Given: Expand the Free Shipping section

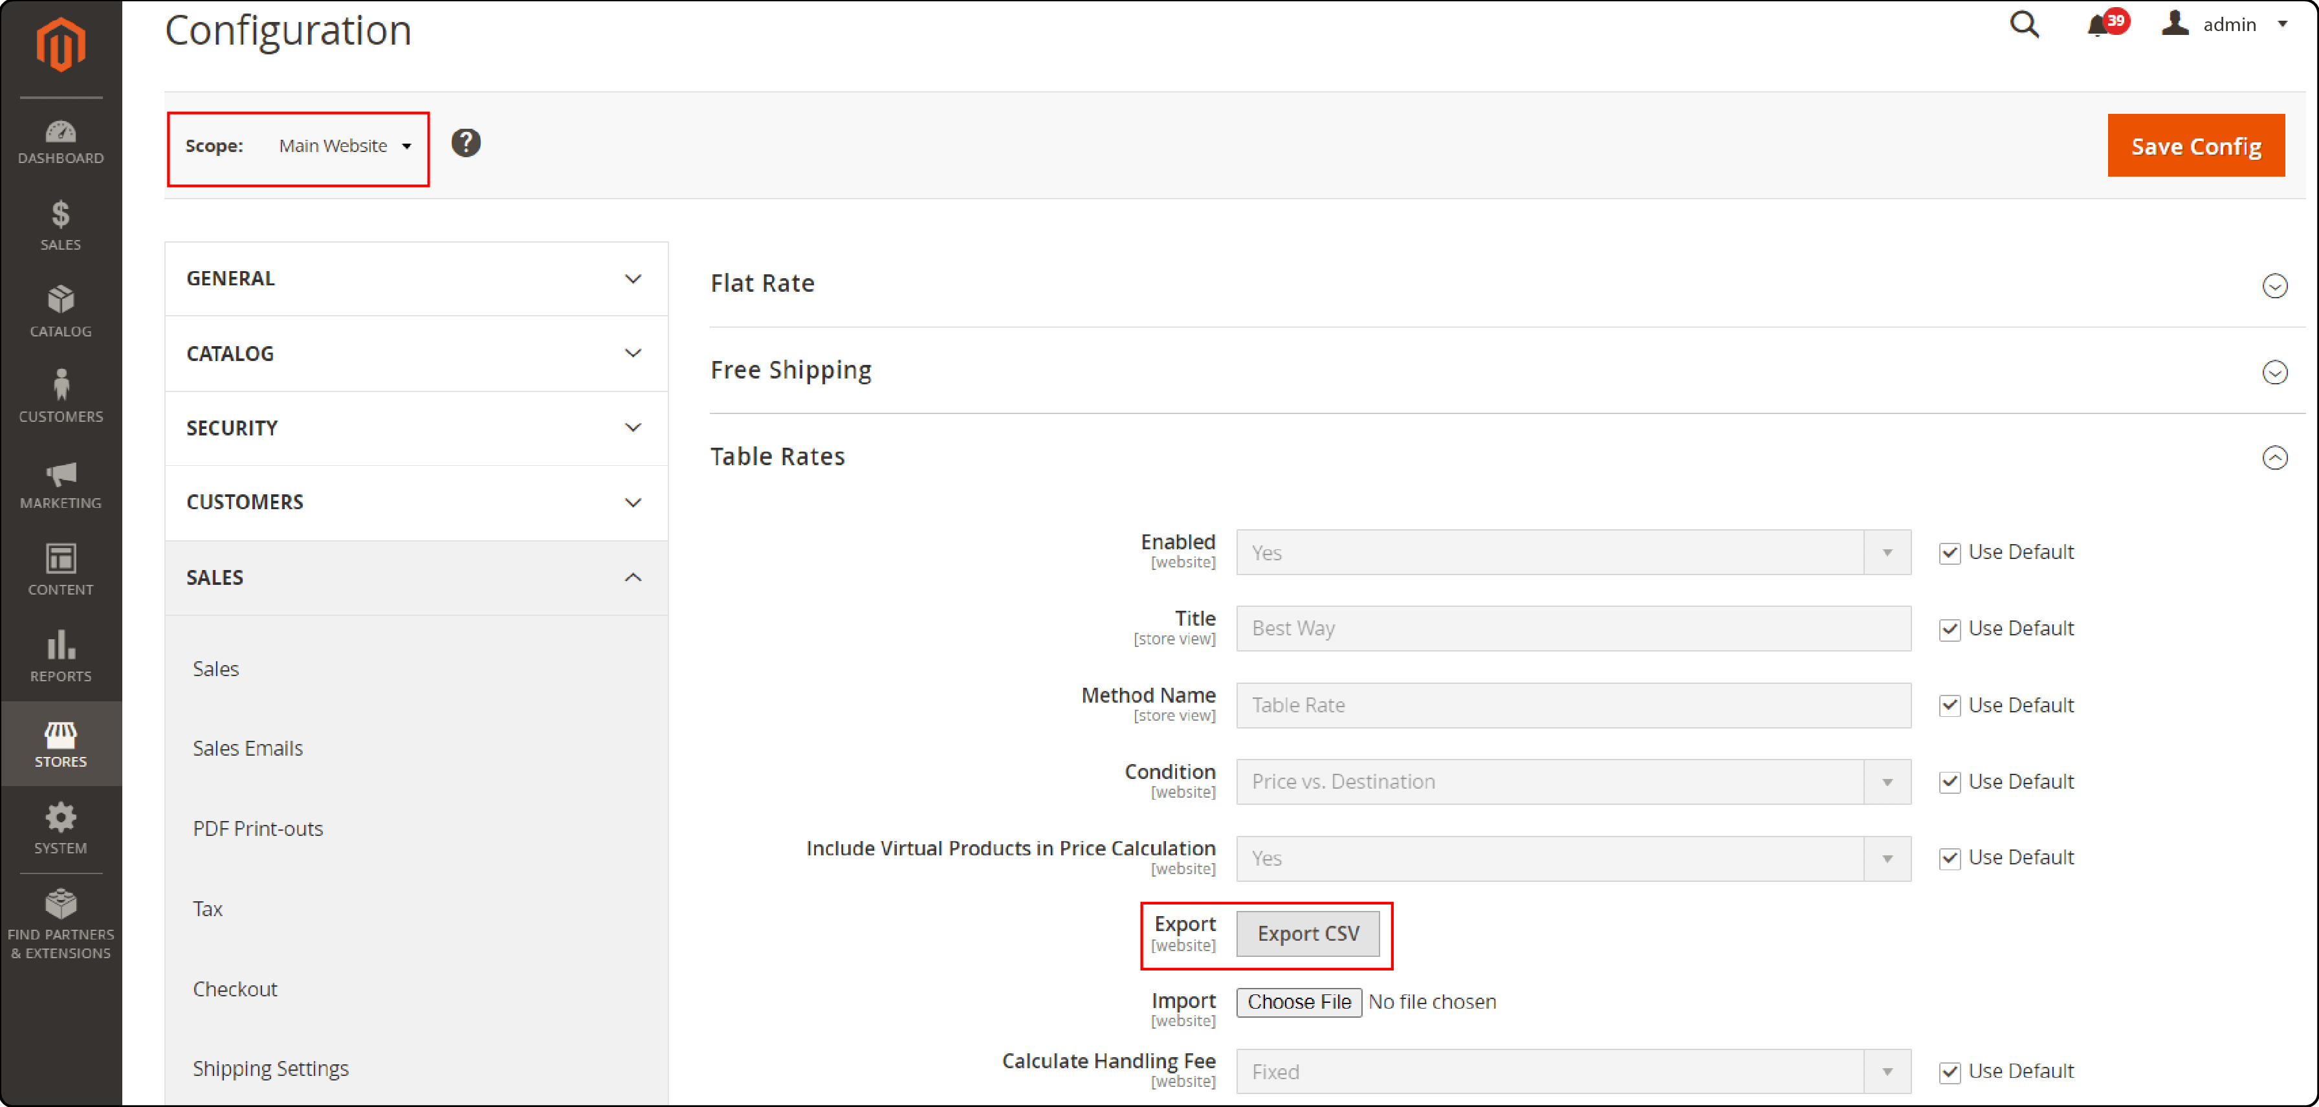Looking at the screenshot, I should [x=2275, y=373].
